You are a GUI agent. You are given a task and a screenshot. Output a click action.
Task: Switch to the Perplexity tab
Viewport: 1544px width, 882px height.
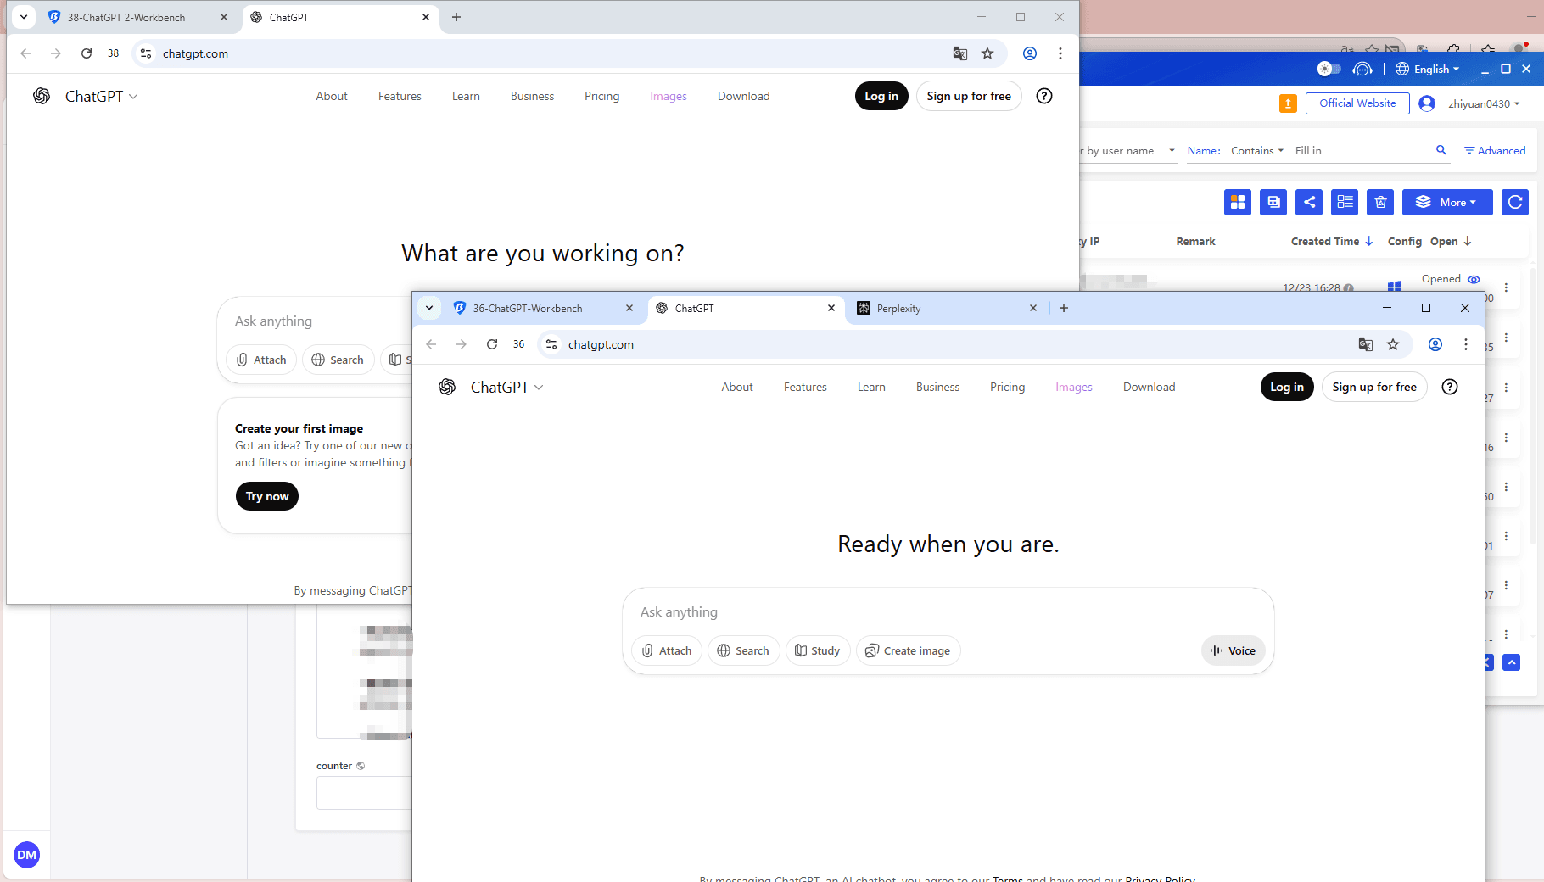pos(899,308)
